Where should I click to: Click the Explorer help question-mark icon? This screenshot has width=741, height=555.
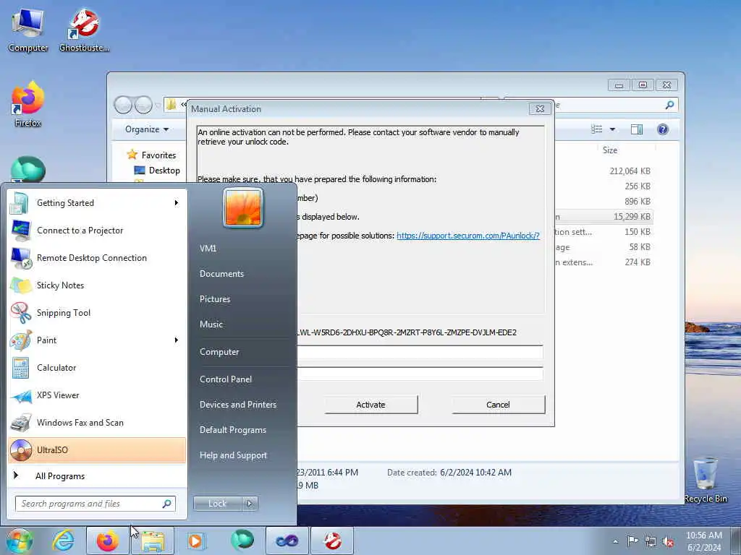click(663, 129)
